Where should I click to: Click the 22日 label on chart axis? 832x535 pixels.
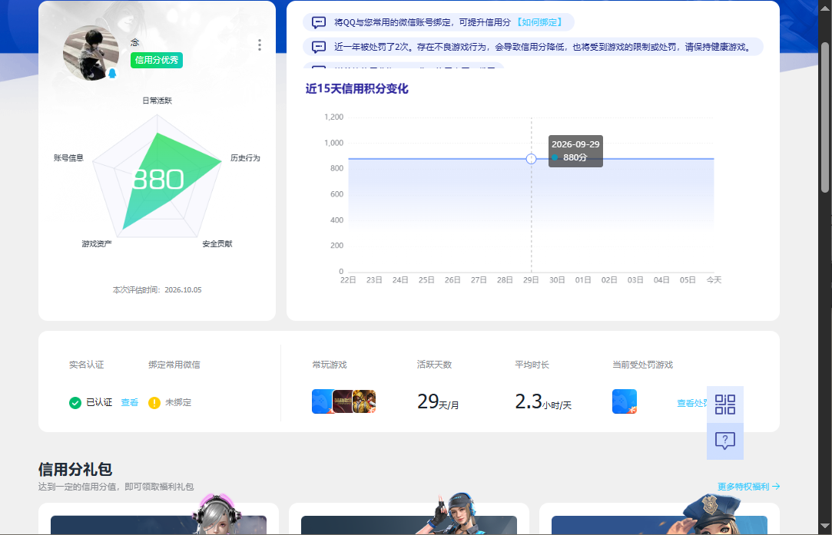[x=348, y=280]
